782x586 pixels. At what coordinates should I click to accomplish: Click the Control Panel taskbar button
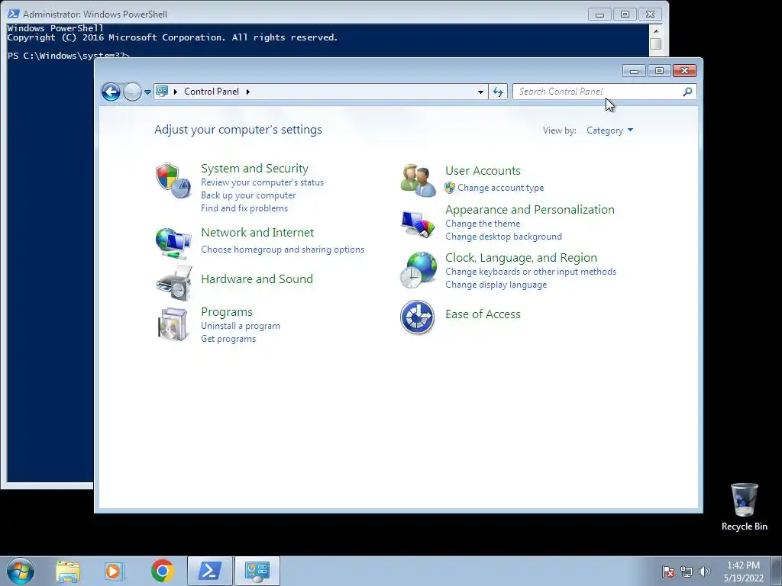tap(257, 571)
